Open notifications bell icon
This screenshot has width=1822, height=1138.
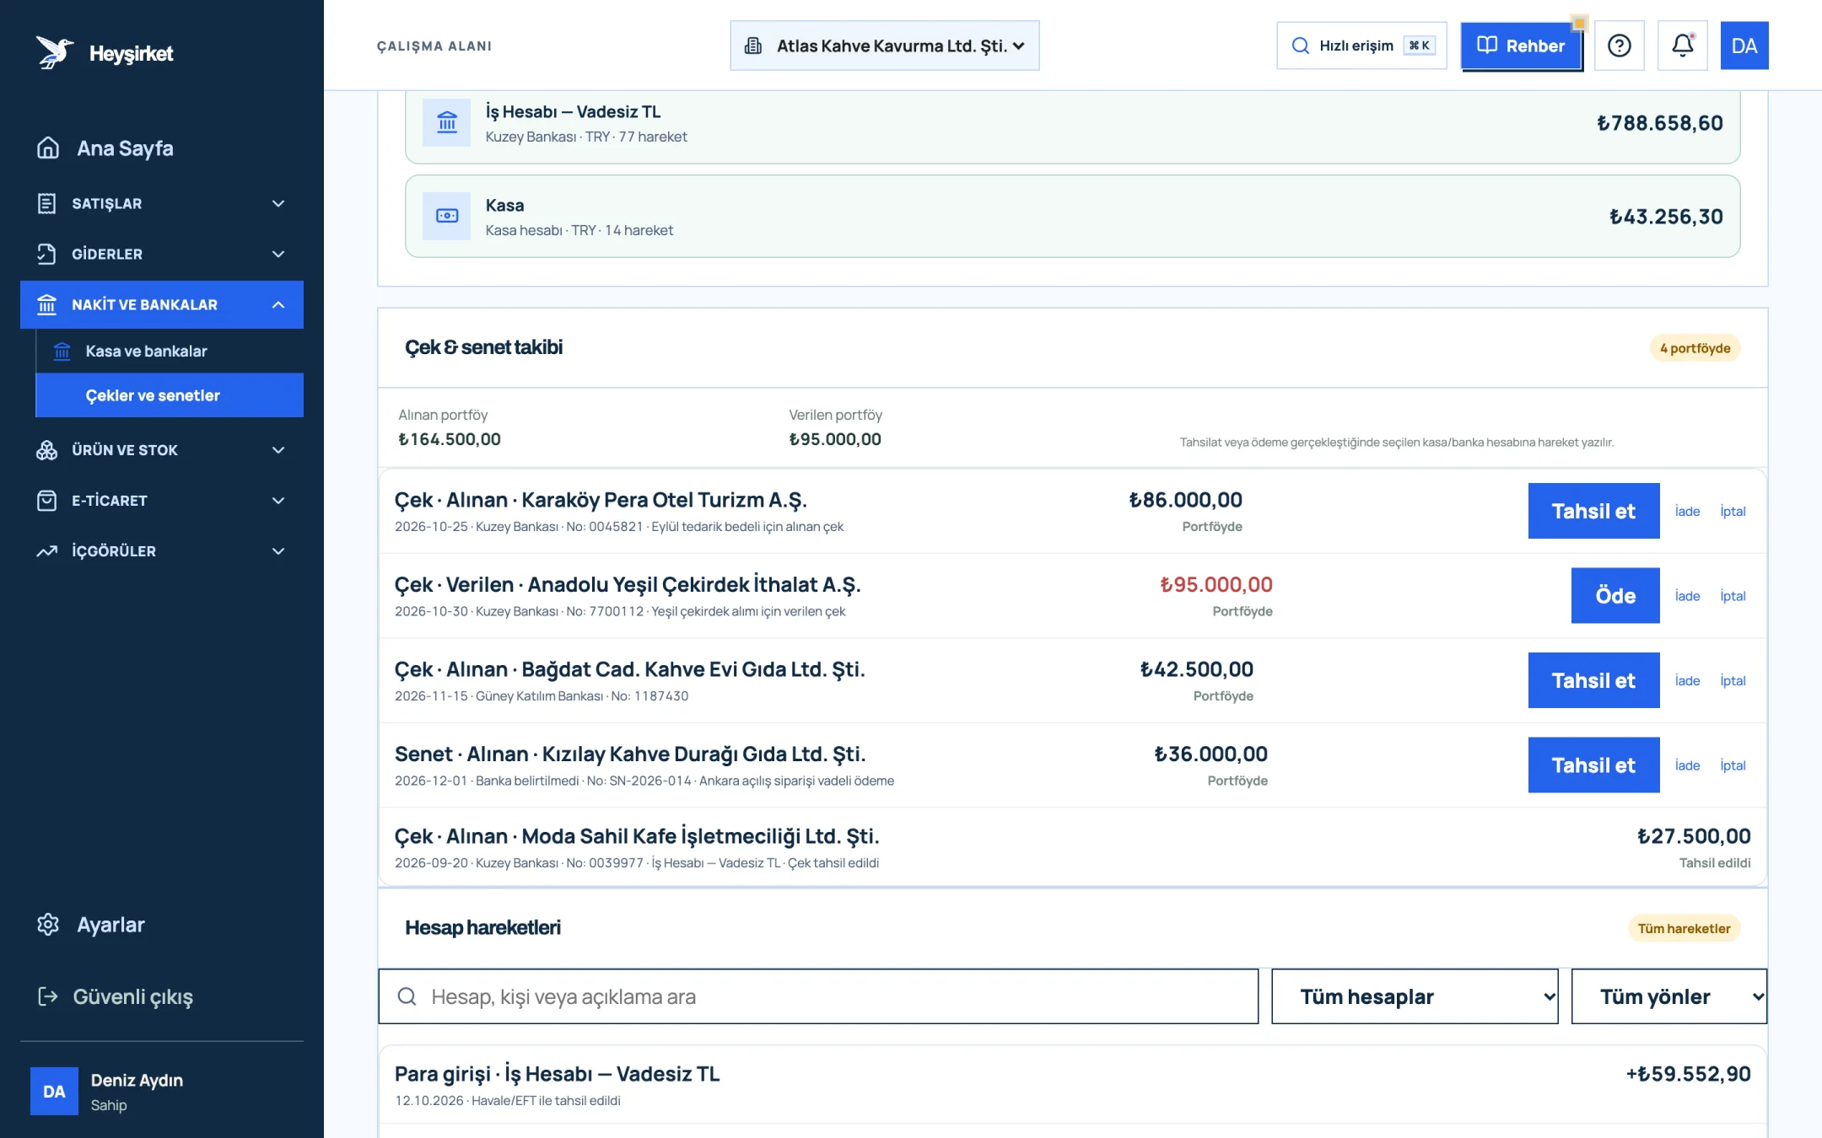pyautogui.click(x=1682, y=46)
